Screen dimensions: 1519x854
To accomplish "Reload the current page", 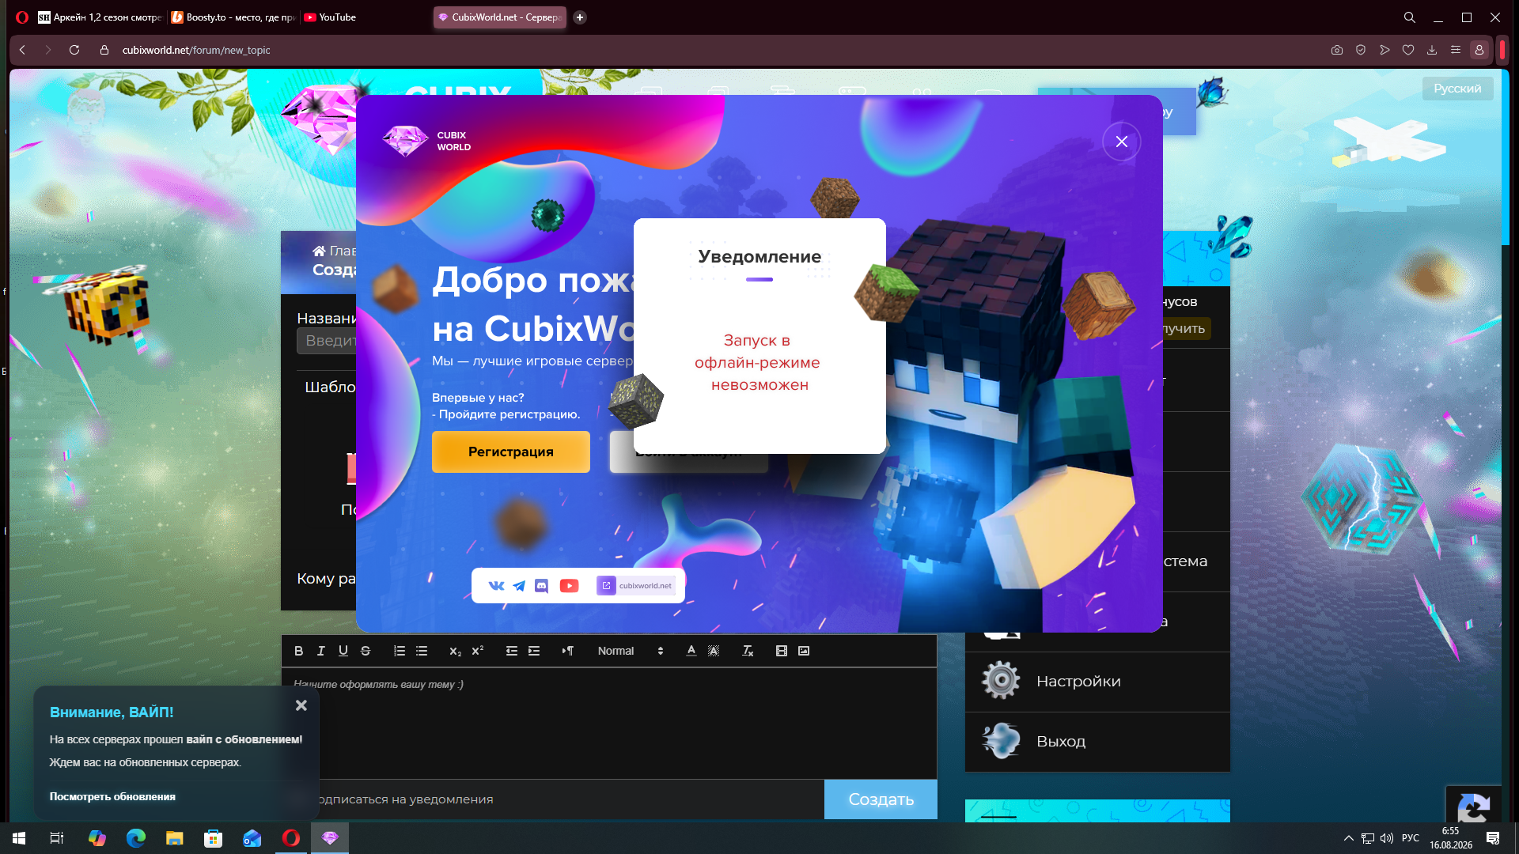I will (74, 50).
